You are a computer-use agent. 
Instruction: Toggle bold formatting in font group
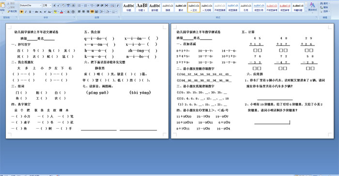21,12
